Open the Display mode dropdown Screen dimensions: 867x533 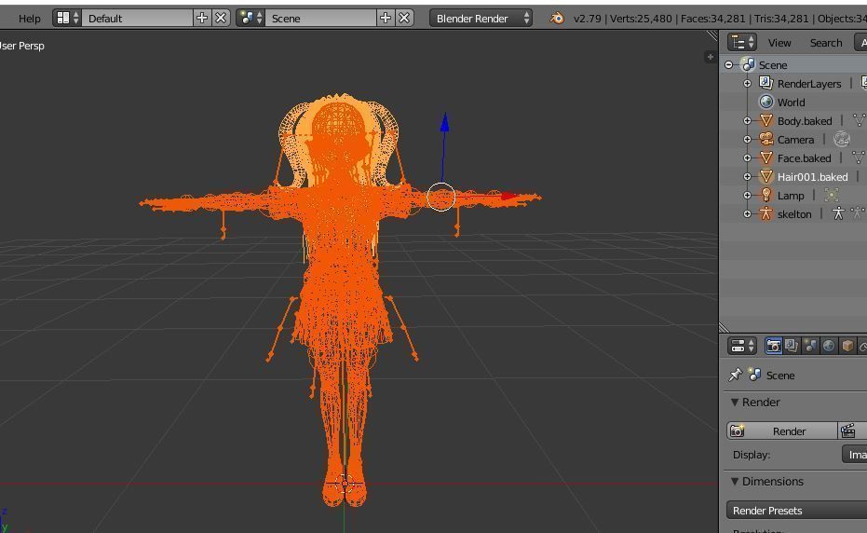point(855,455)
